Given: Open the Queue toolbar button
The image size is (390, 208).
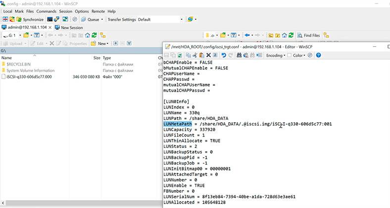Looking at the screenshot, I should pos(90,19).
